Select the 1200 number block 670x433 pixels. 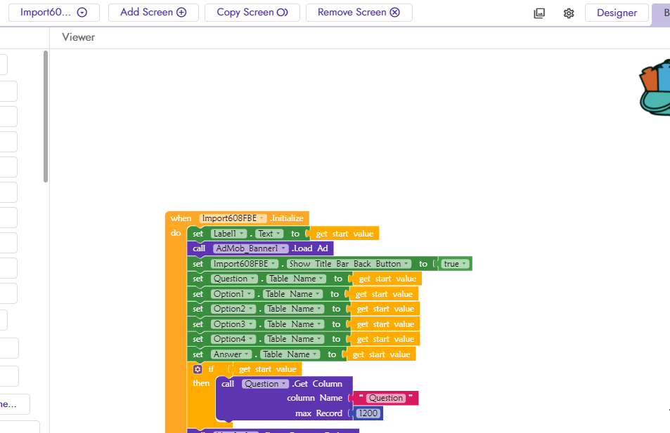[368, 413]
